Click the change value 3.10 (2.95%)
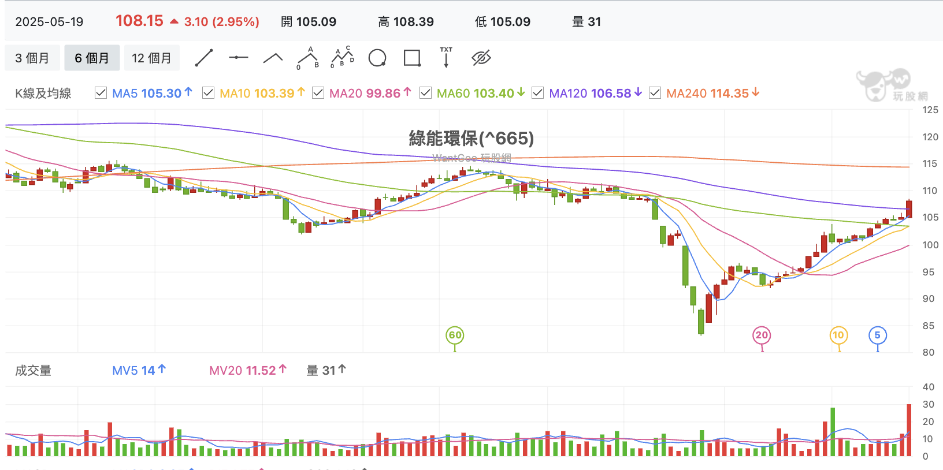Viewport: 943px width, 470px height. click(x=222, y=22)
